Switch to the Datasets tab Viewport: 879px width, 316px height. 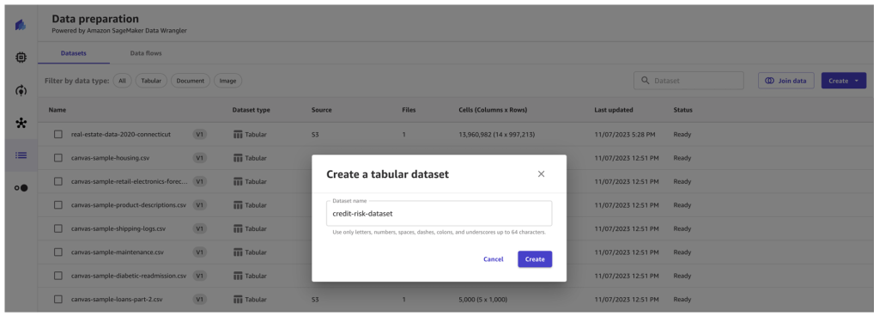coord(74,53)
